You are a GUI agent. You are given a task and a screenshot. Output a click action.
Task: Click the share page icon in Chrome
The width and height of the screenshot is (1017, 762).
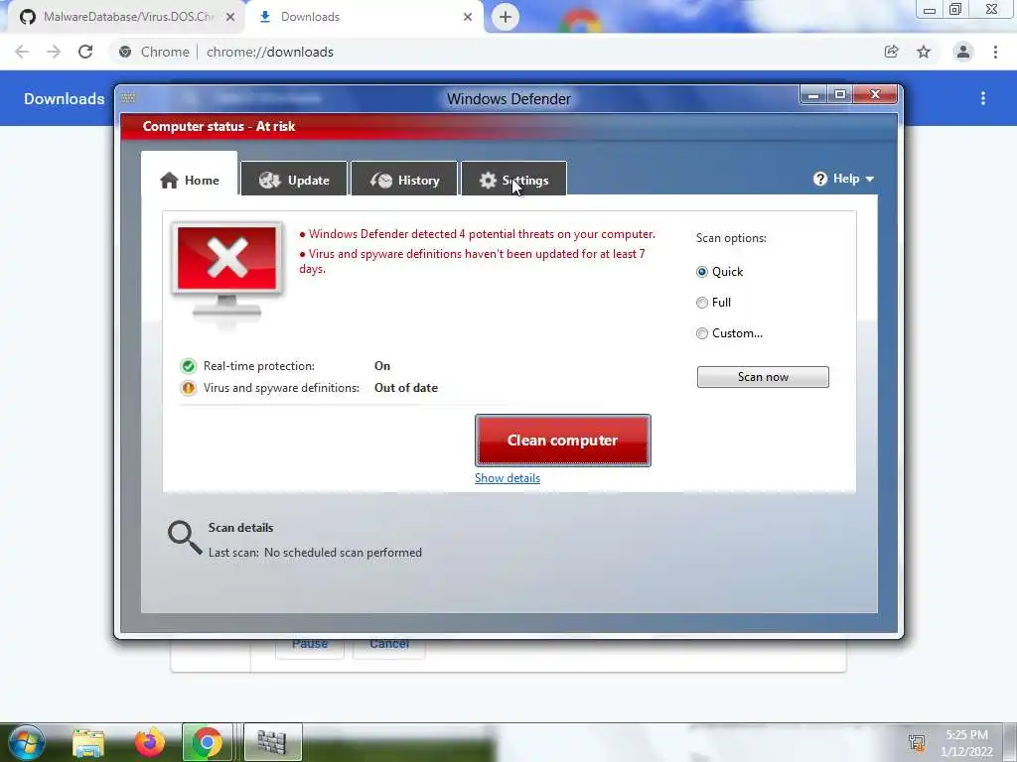point(891,52)
